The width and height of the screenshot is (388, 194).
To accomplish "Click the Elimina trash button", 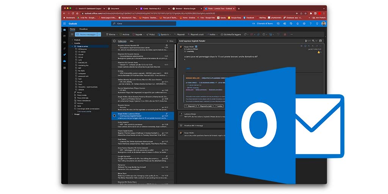I will tap(111, 34).
